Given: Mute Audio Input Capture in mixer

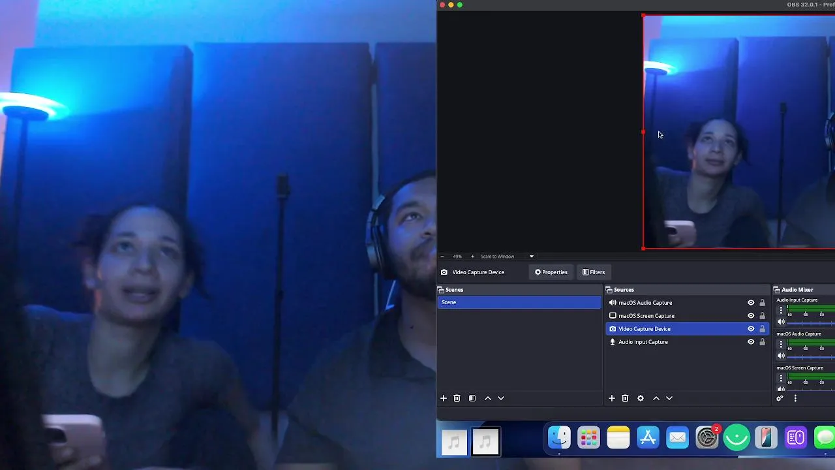Looking at the screenshot, I should click(x=781, y=322).
